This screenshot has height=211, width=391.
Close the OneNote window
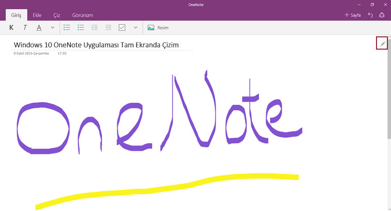pyautogui.click(x=385, y=5)
